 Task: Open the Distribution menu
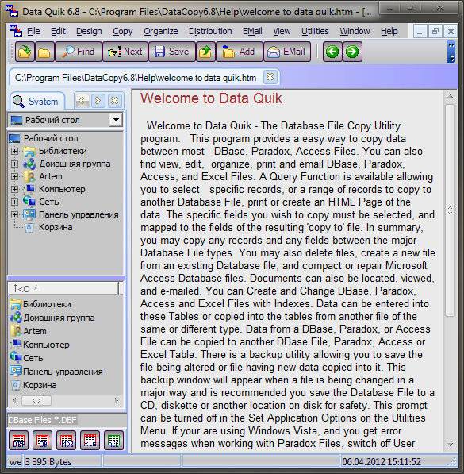point(210,31)
